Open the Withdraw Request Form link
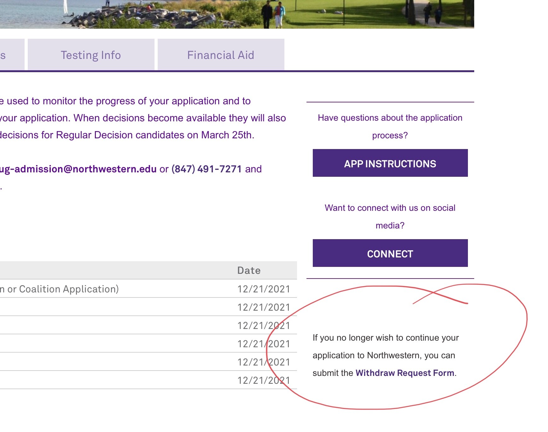 coord(405,373)
